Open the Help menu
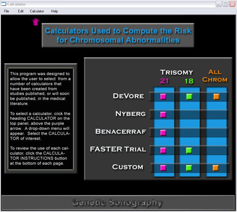 coord(54,11)
